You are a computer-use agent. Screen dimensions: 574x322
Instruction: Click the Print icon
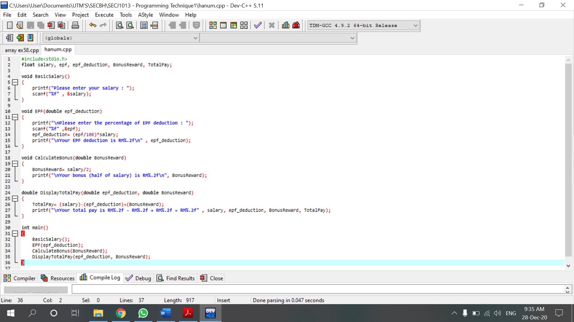[x=75, y=25]
